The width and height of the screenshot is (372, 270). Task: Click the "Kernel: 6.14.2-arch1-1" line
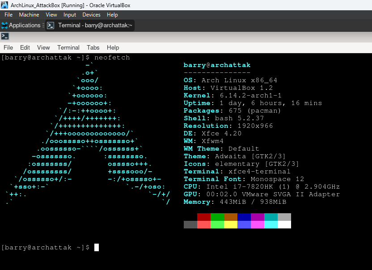tap(233, 95)
